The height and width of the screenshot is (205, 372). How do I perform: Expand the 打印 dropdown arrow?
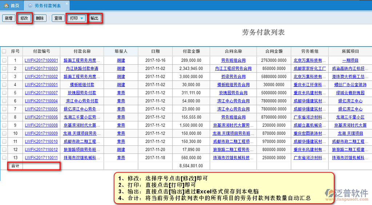click(82, 18)
